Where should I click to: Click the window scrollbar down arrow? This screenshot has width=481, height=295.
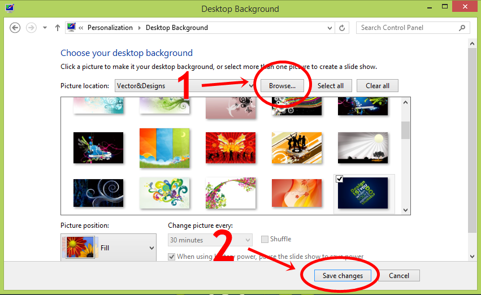coord(472,257)
